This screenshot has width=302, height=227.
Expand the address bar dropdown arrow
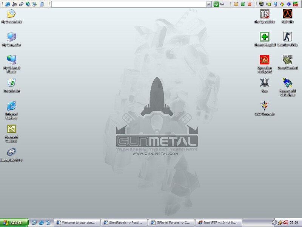coord(209,4)
